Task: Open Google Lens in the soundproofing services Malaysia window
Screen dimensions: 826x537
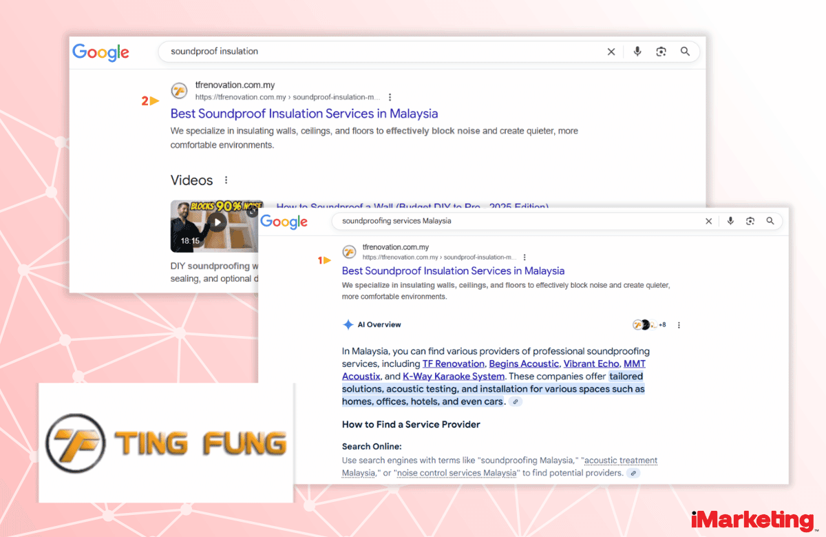Action: tap(750, 221)
